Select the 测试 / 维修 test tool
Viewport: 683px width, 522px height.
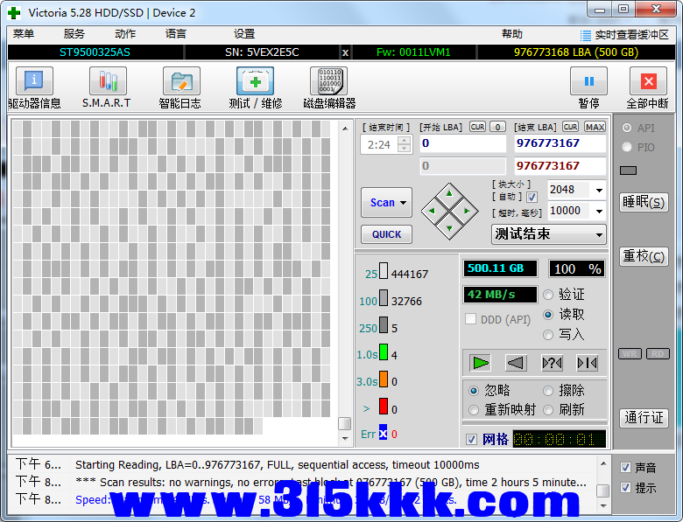click(256, 81)
